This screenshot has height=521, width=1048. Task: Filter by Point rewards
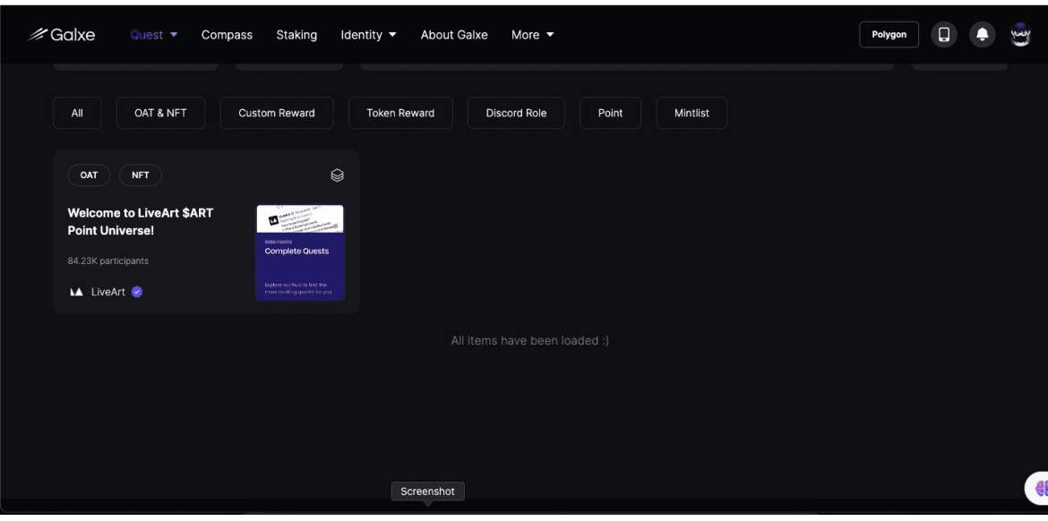pyautogui.click(x=610, y=113)
